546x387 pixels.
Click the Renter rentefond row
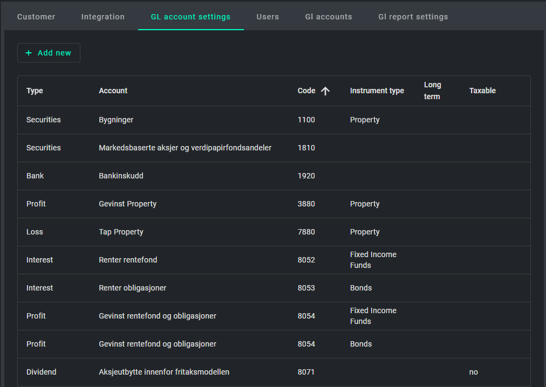click(128, 260)
